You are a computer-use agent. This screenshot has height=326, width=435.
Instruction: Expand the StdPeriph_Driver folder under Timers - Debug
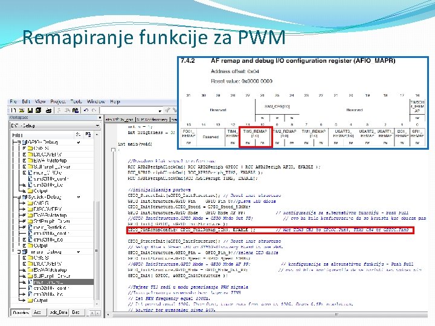pos(24,276)
